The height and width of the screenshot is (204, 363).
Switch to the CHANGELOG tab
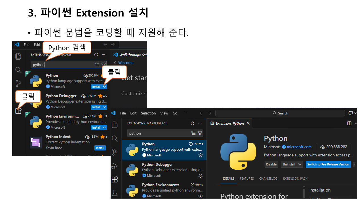268,178
